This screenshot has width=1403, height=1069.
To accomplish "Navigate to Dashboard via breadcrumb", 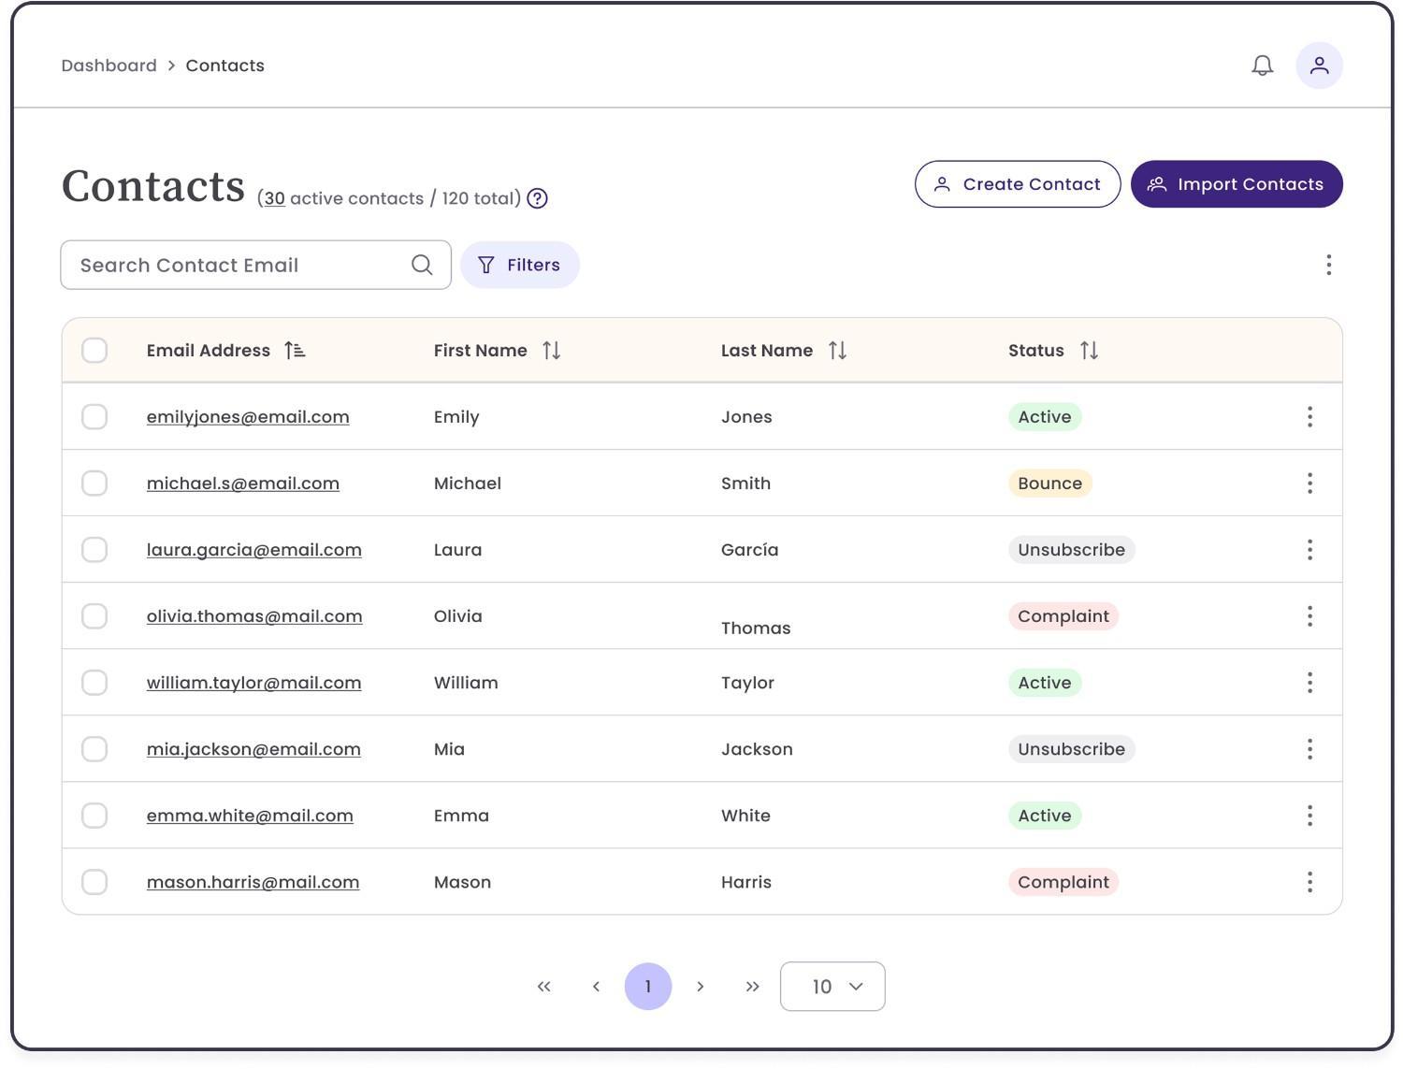I will coord(108,65).
